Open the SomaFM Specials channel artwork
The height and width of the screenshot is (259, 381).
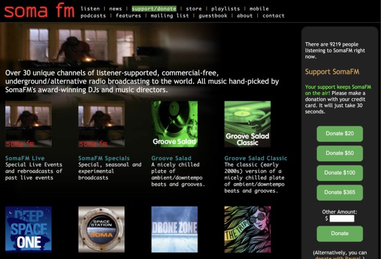pyautogui.click(x=101, y=124)
